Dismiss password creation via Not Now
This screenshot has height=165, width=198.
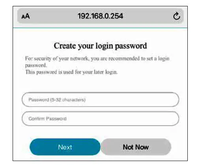[x=136, y=147]
